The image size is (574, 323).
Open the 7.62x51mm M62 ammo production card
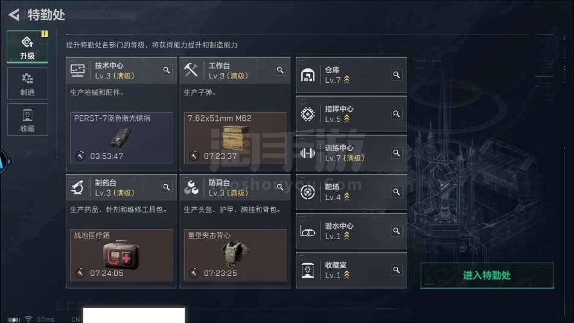click(x=235, y=138)
